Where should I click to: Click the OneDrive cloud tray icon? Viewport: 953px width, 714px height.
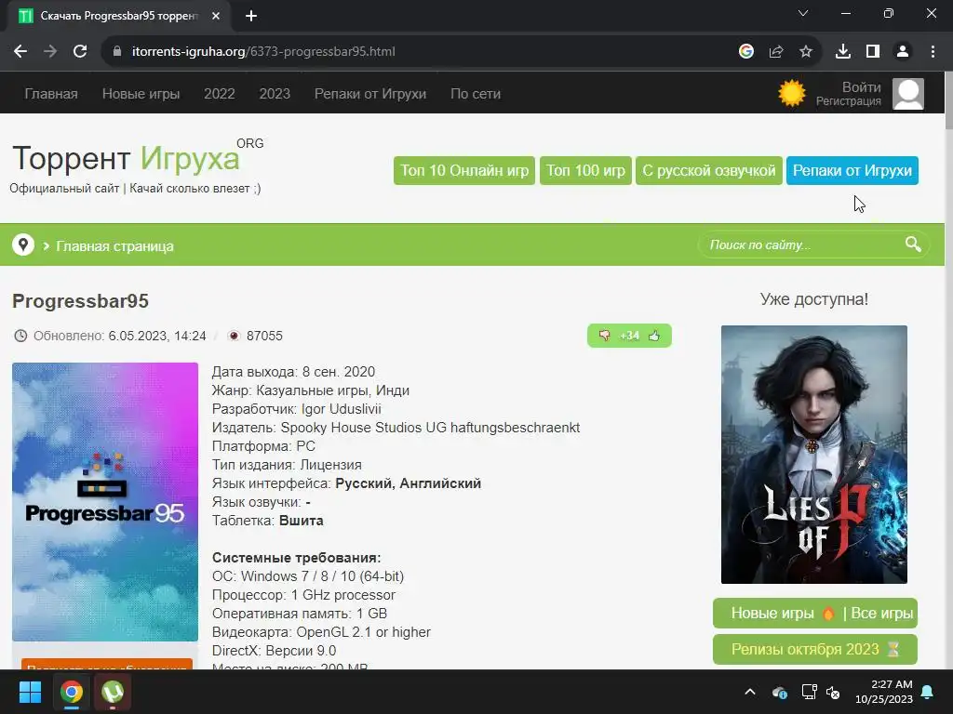[780, 692]
